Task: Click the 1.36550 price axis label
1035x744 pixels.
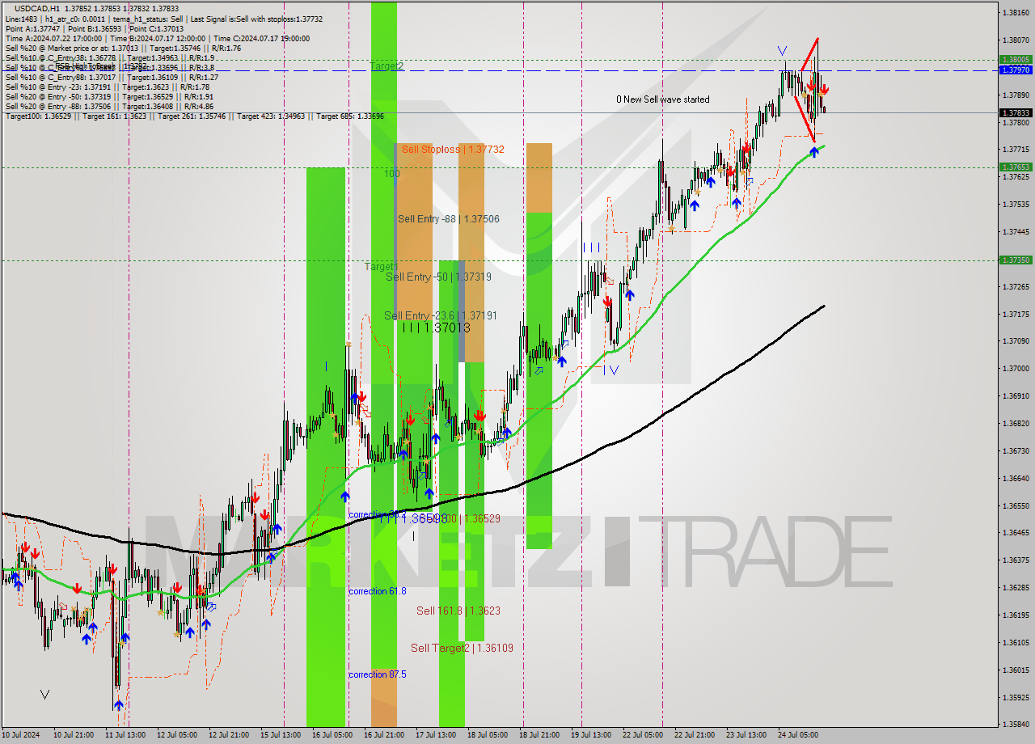Action: tap(1016, 506)
